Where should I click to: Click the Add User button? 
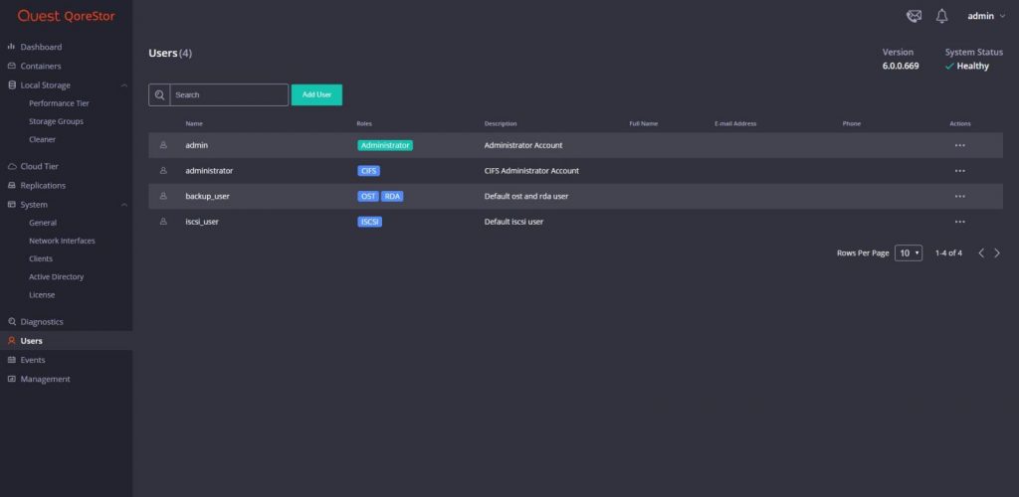pyautogui.click(x=316, y=94)
